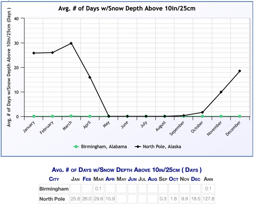Click the Dec column header
Screen dimensions: 256x210
(196, 179)
